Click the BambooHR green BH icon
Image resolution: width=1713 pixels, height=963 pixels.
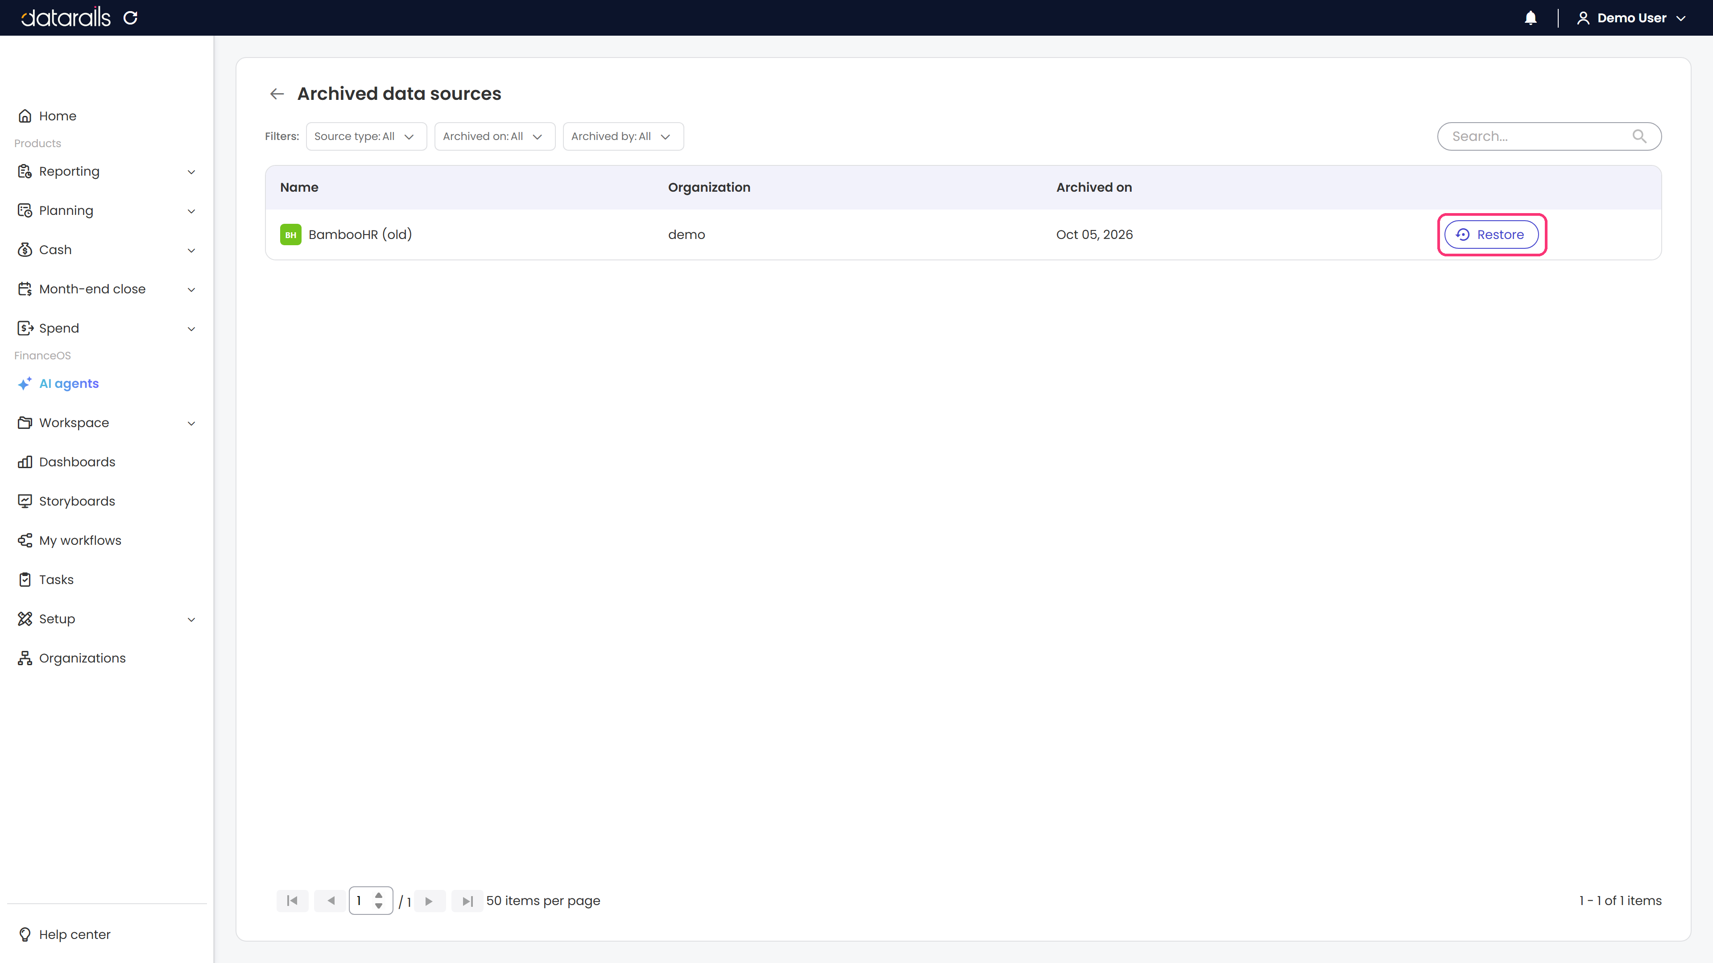[290, 235]
